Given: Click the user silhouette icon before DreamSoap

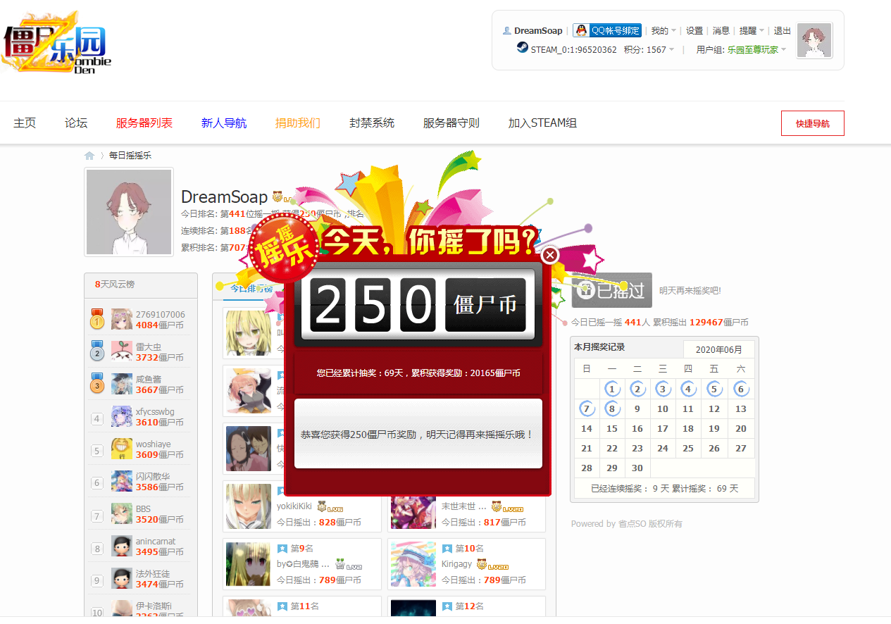Looking at the screenshot, I should [x=507, y=30].
